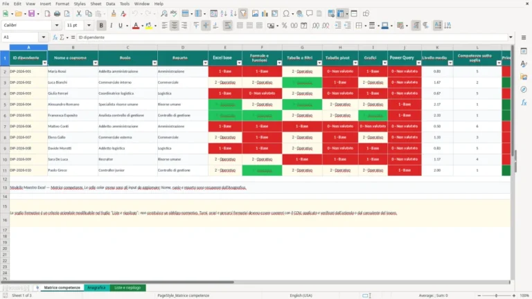The image size is (532, 299).
Task: Open the Sheet menu
Action: pyautogui.click(x=96, y=3)
